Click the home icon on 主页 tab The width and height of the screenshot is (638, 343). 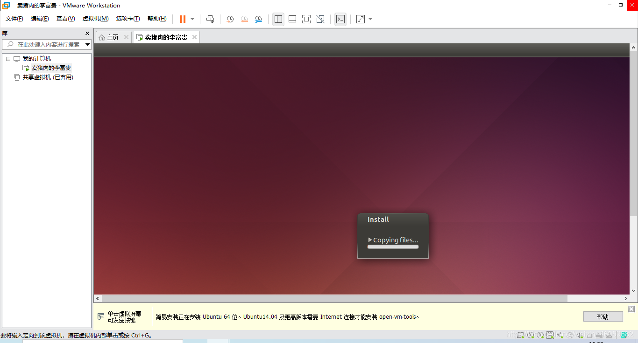click(102, 37)
